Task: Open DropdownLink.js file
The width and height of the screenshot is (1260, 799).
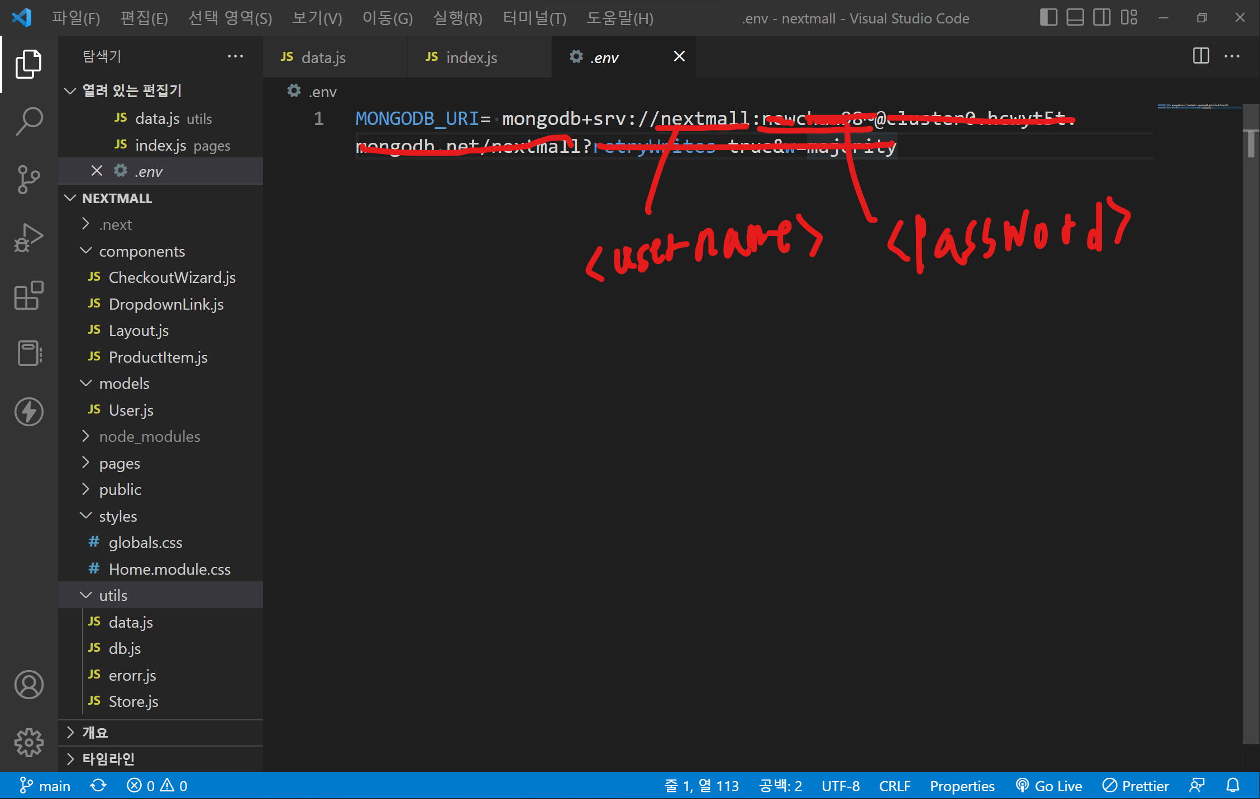Action: [161, 304]
